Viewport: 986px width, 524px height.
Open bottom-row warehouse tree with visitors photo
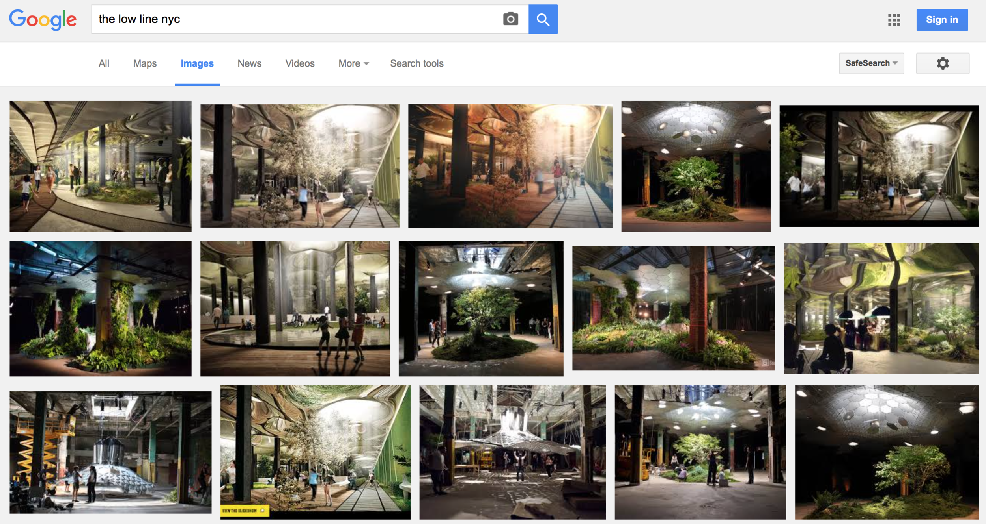pyautogui.click(x=700, y=452)
